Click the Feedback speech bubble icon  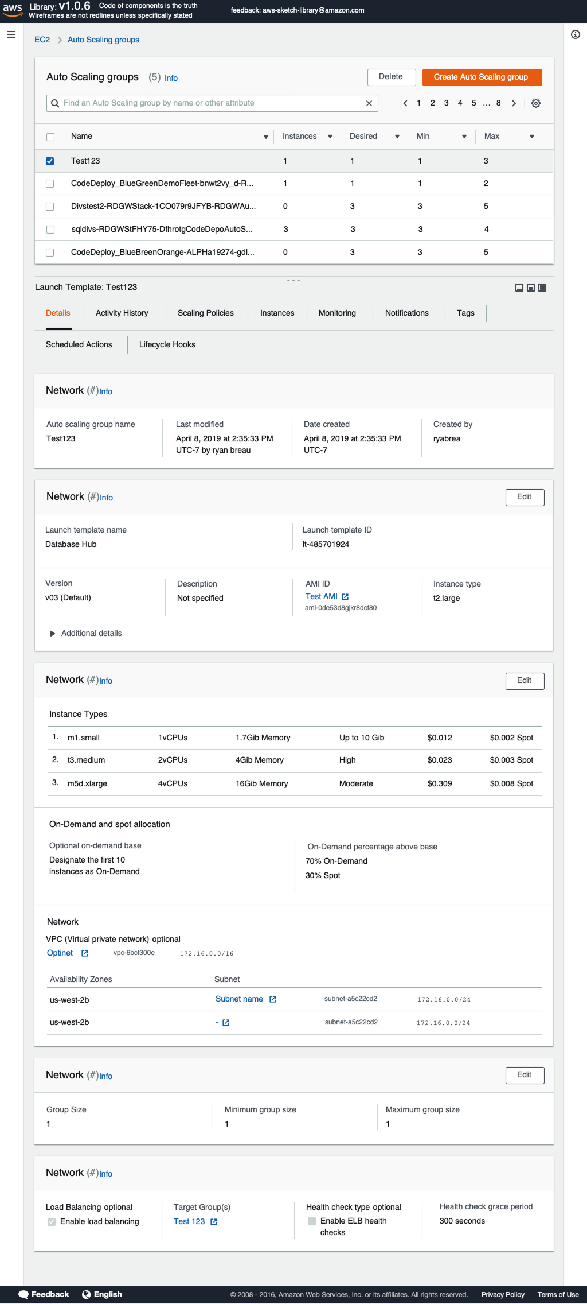24,1294
